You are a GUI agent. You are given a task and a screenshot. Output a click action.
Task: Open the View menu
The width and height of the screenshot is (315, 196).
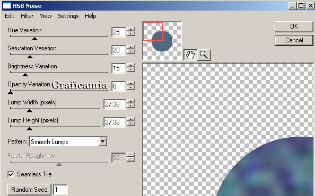46,16
